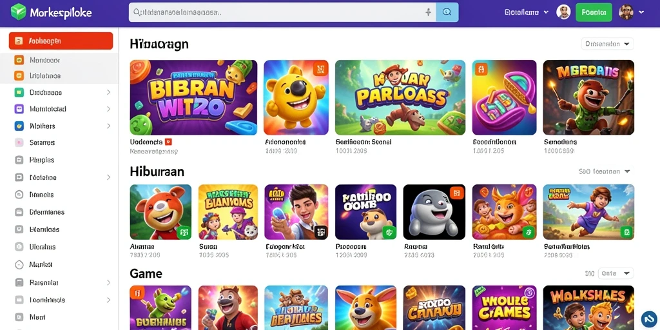The height and width of the screenshot is (330, 660).
Task: Open the Whoule Games purple thumbnail
Action: [x=504, y=307]
